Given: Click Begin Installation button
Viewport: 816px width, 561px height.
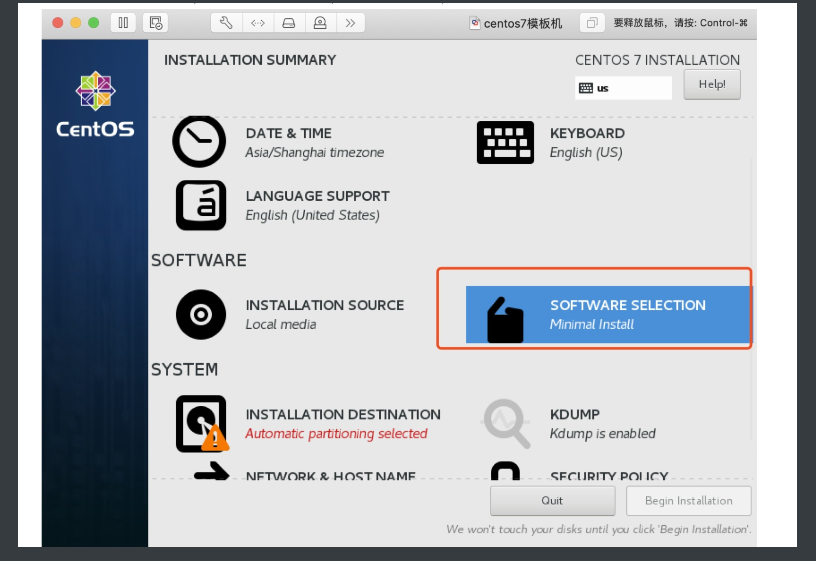Looking at the screenshot, I should click(x=688, y=501).
